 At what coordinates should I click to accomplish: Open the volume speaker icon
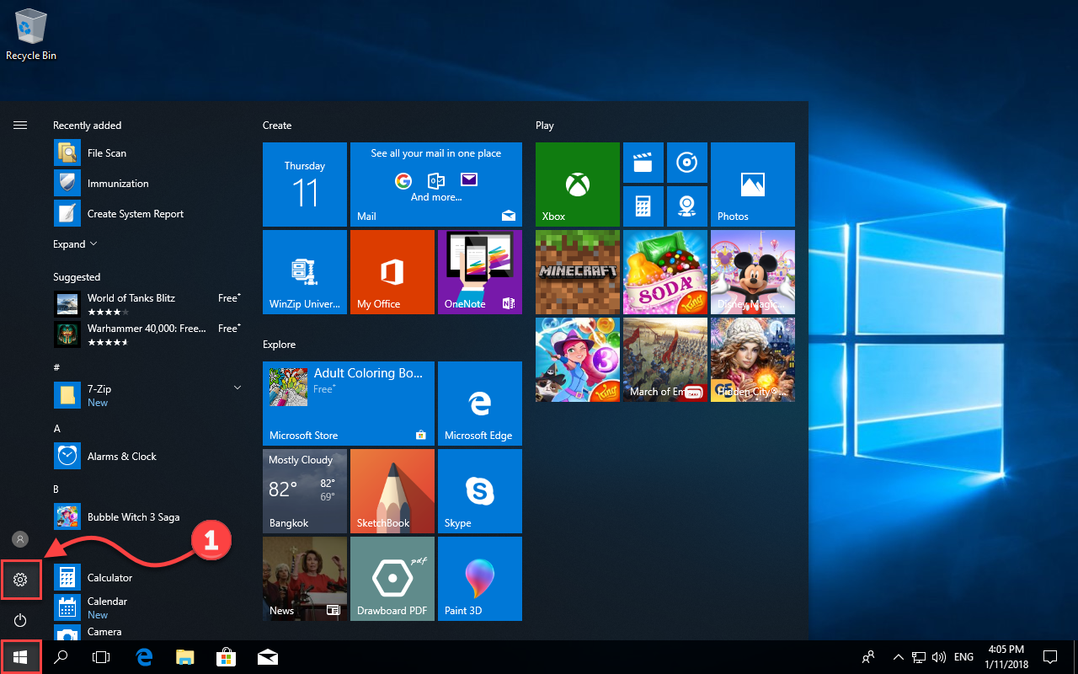(939, 657)
